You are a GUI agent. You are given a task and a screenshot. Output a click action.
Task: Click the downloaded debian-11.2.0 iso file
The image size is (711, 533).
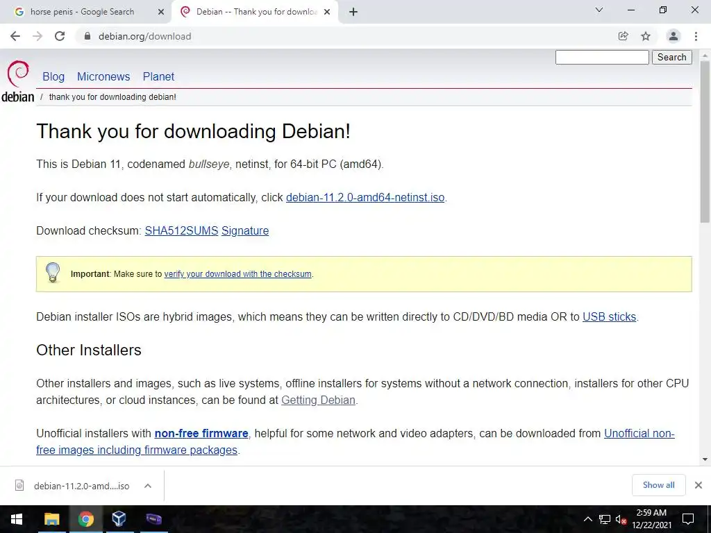pyautogui.click(x=82, y=486)
